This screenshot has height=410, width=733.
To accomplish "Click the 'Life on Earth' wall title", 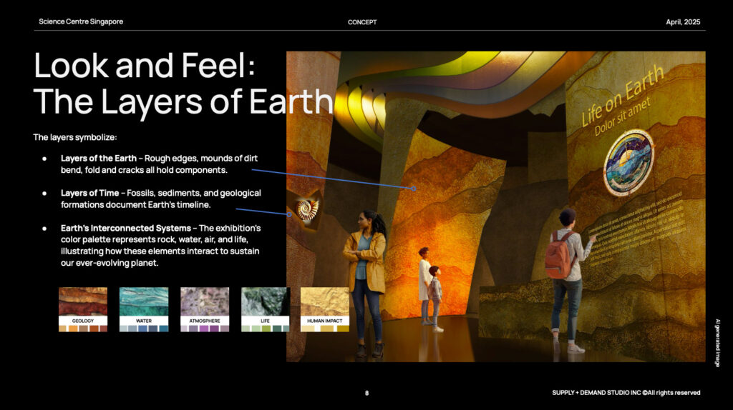I will 623,95.
